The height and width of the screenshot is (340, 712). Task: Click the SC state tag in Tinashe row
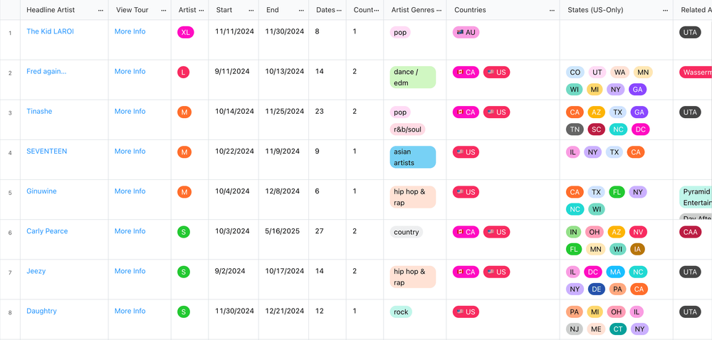(x=597, y=129)
